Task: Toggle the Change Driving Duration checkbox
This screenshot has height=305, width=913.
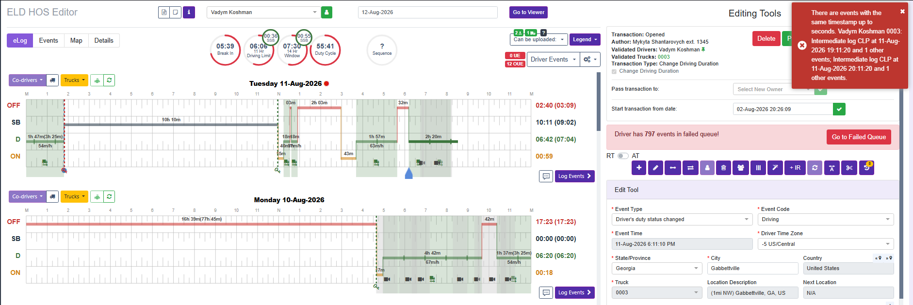Action: click(x=614, y=71)
